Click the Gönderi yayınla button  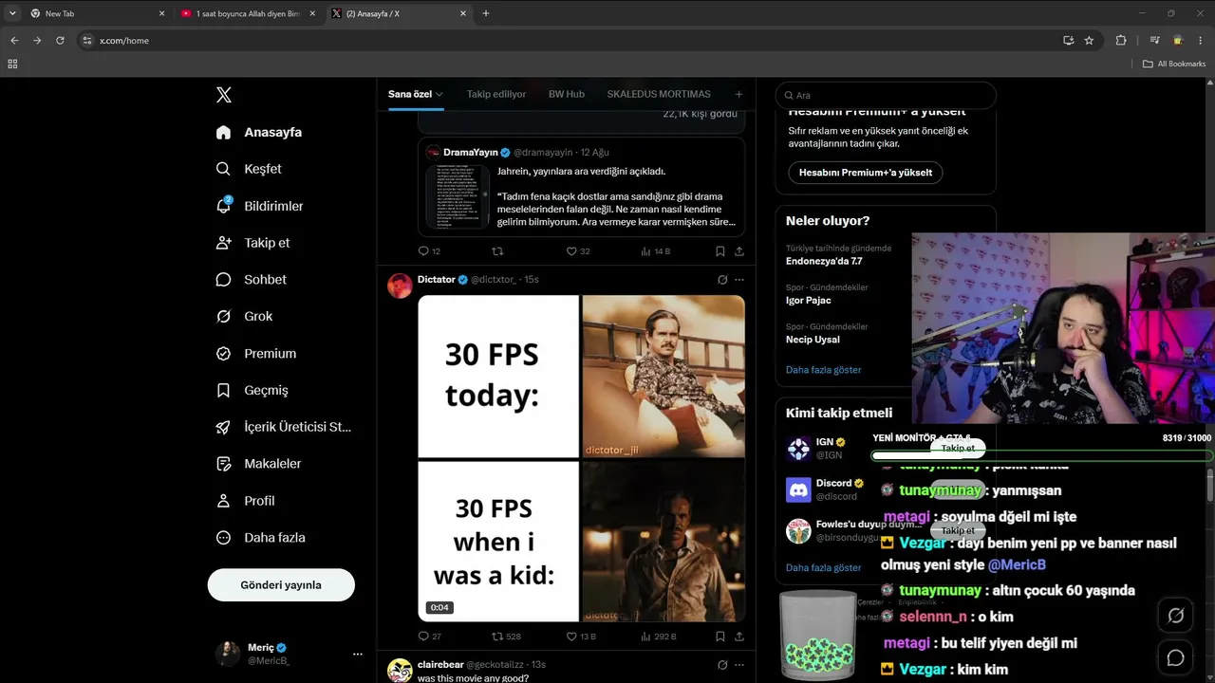pyautogui.click(x=281, y=585)
